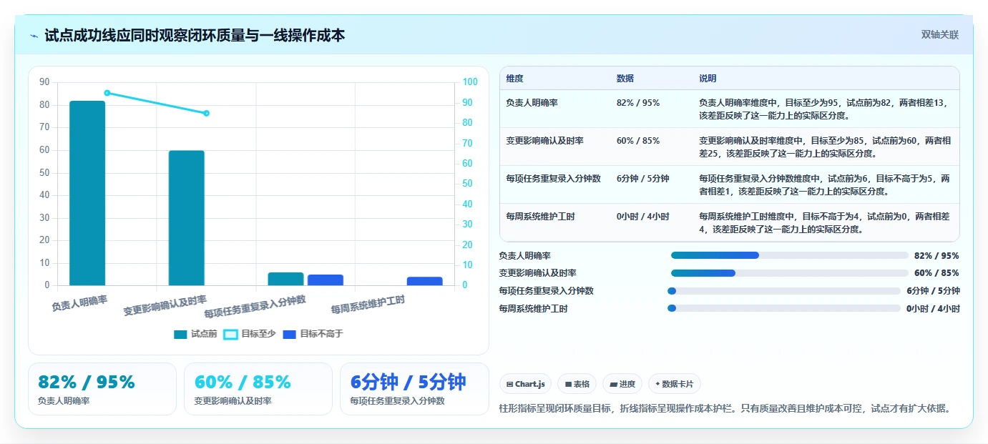Click the blue 每周系统维护工时 chart bar
Image resolution: width=988 pixels, height=444 pixels.
coord(425,281)
